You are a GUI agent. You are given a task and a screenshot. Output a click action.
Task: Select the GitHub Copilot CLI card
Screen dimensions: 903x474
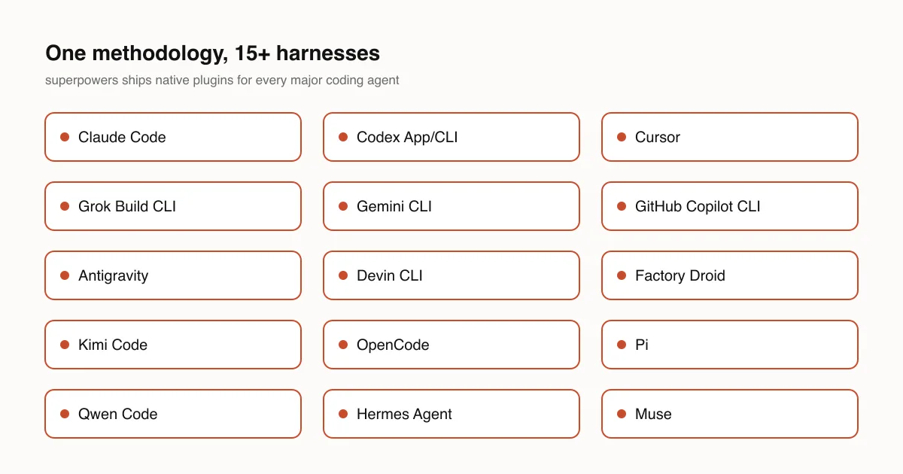(x=730, y=206)
